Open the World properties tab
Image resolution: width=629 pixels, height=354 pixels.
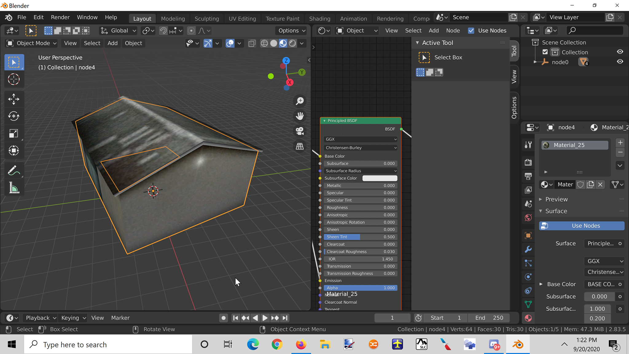[x=528, y=218]
